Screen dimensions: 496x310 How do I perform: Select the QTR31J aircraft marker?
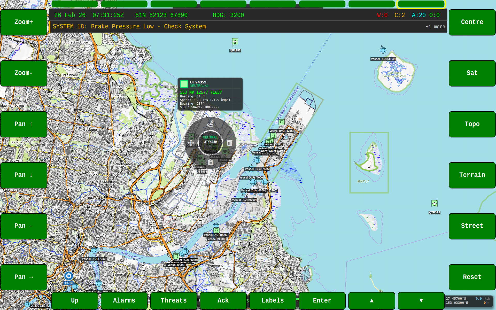coord(435,203)
